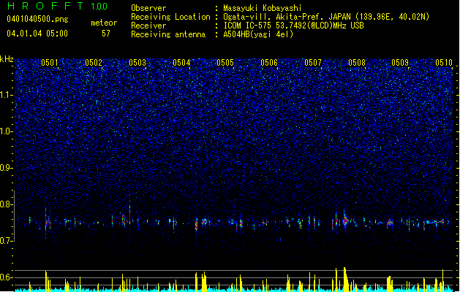Click the 0510 time marker
Viewport: 460px width, 292px height.
click(x=444, y=63)
